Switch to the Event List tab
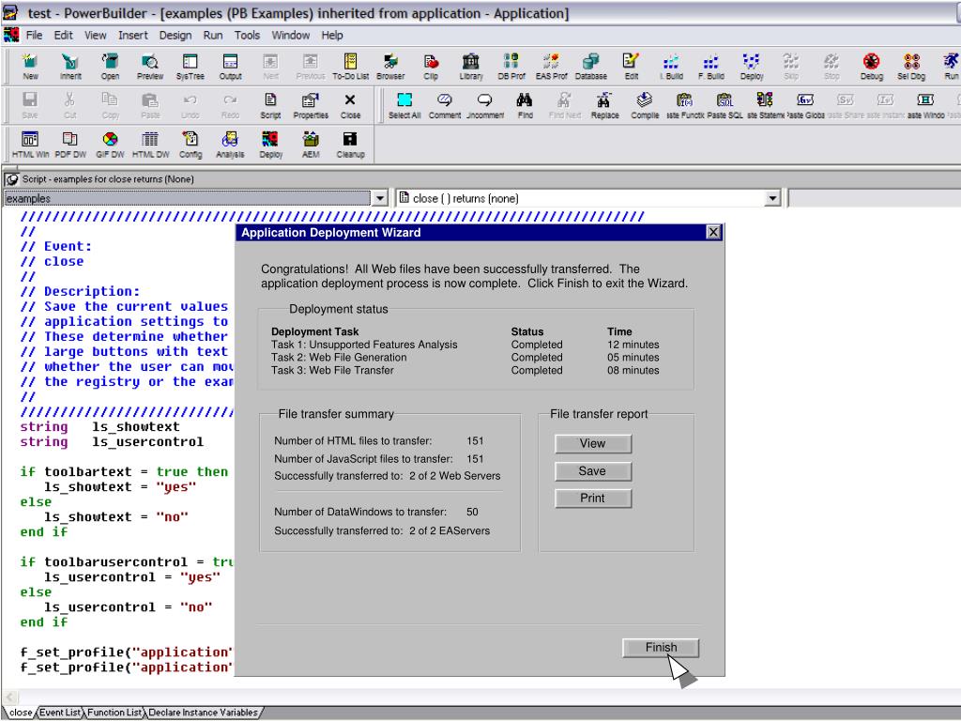The width and height of the screenshot is (961, 721). (60, 713)
